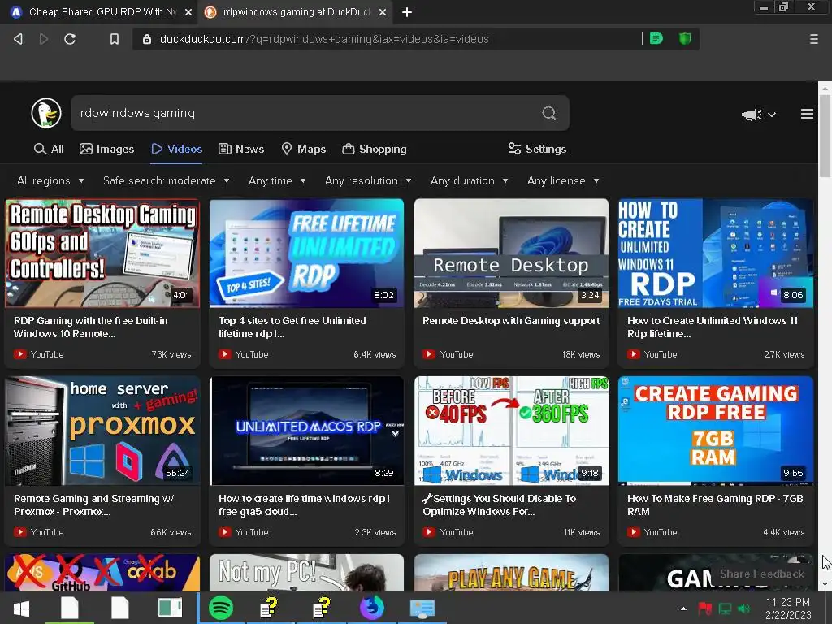Reload the page with the refresh icon

[70, 39]
